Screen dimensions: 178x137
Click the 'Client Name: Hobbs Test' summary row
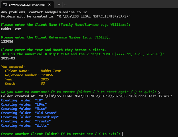[x=33, y=71]
